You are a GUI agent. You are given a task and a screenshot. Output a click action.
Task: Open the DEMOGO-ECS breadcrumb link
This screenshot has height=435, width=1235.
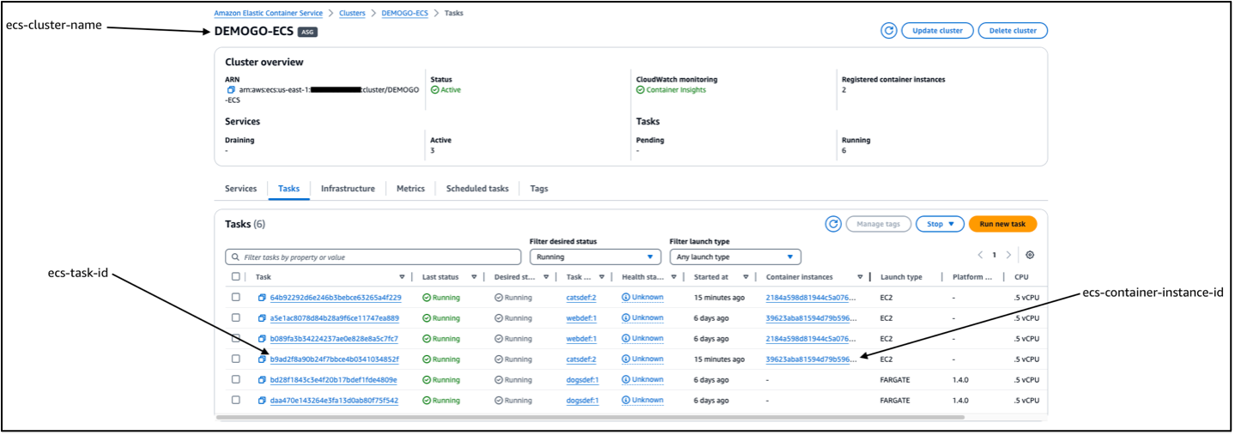pos(404,13)
